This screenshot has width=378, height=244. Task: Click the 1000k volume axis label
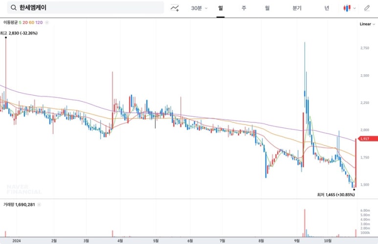pyautogui.click(x=365, y=233)
